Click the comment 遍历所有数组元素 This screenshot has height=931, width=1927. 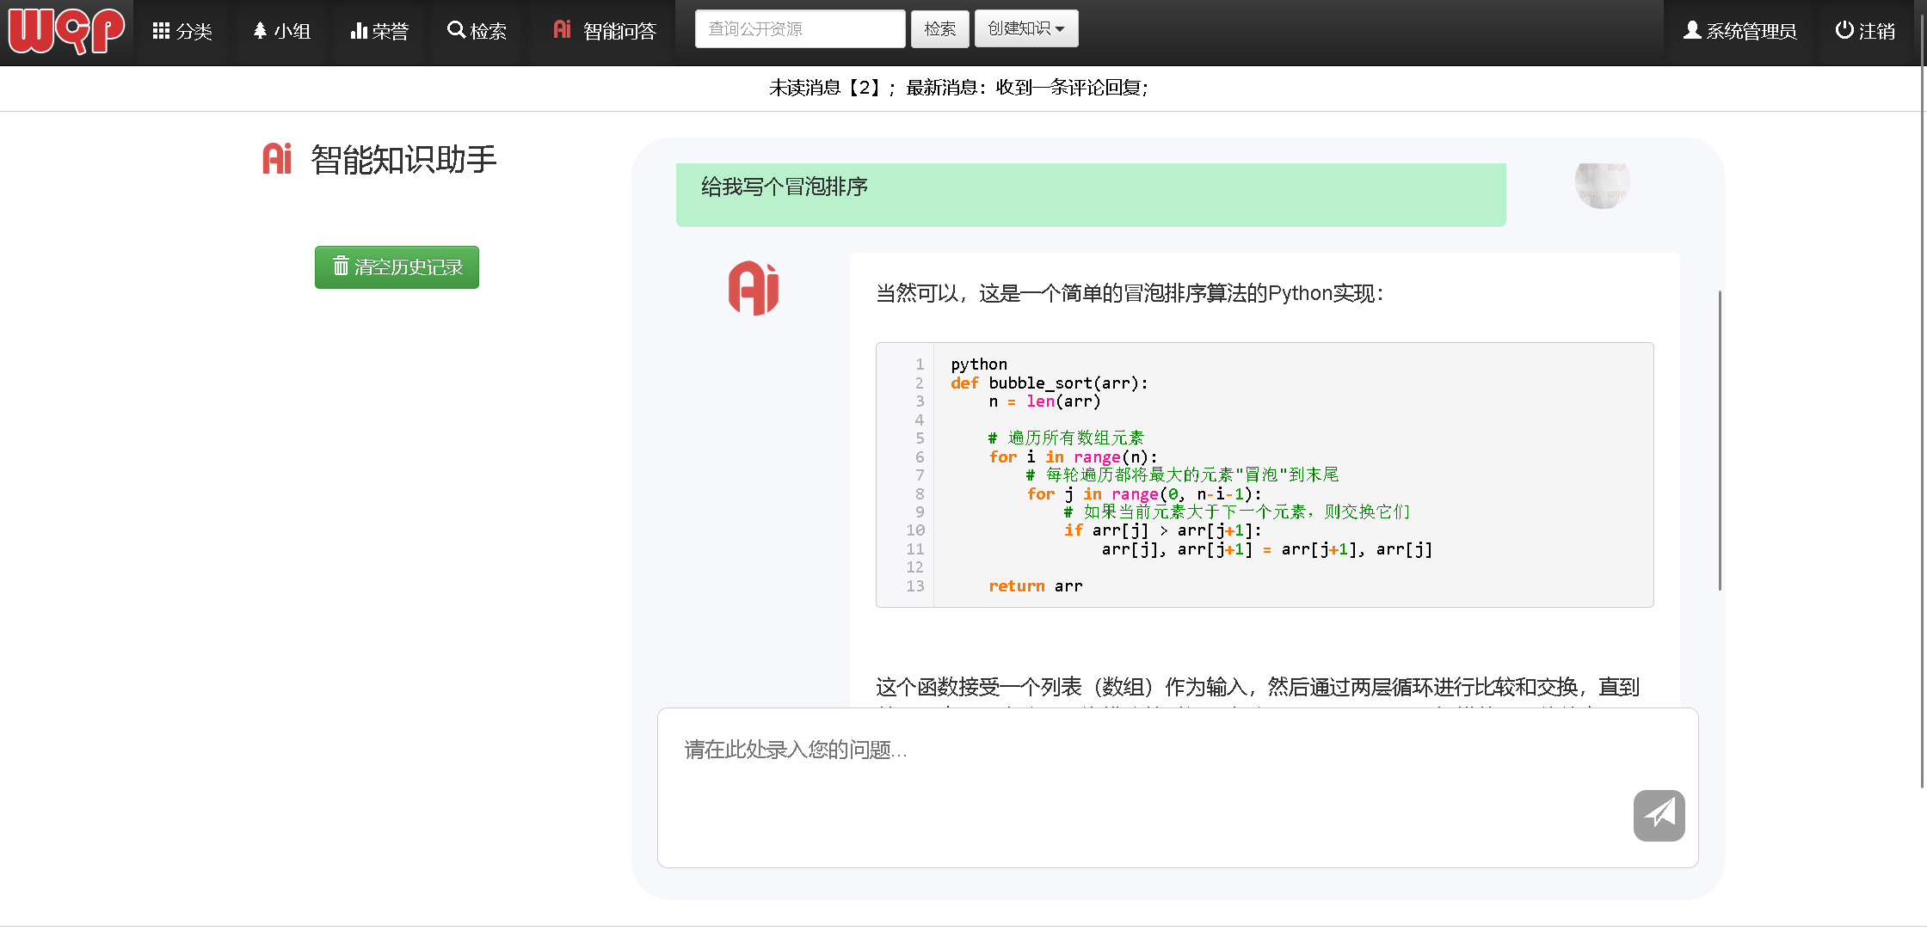(x=1066, y=438)
